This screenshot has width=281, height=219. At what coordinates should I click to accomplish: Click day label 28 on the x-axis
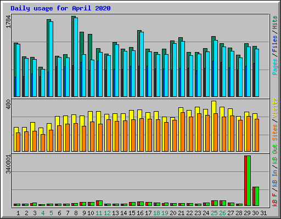pyautogui.click(x=239, y=213)
